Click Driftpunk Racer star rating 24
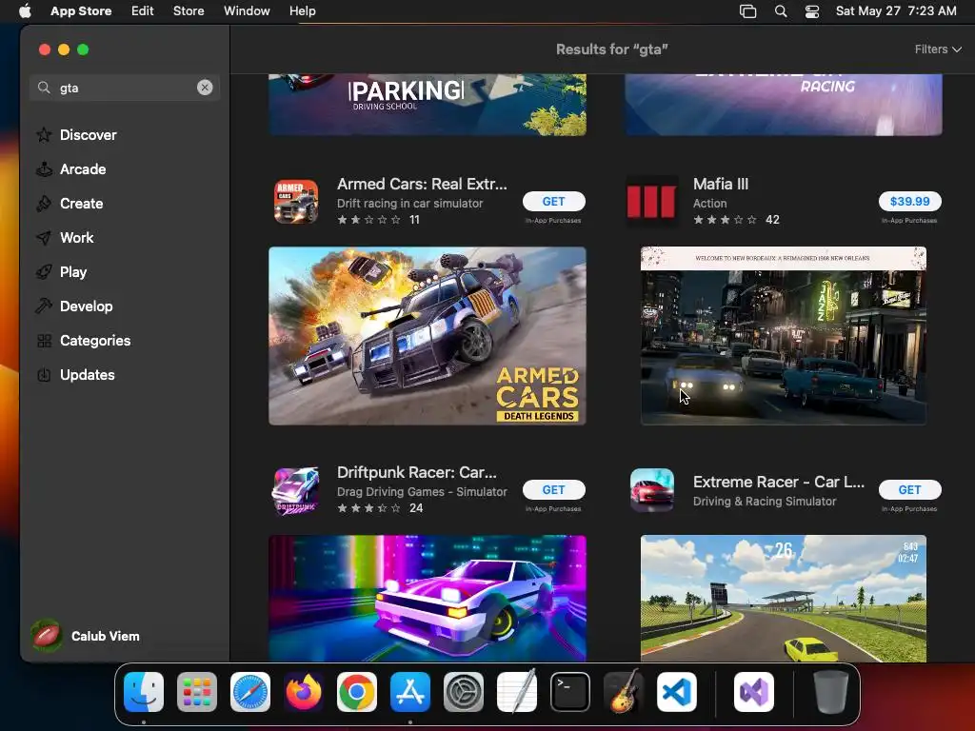This screenshot has height=731, width=975. point(380,508)
